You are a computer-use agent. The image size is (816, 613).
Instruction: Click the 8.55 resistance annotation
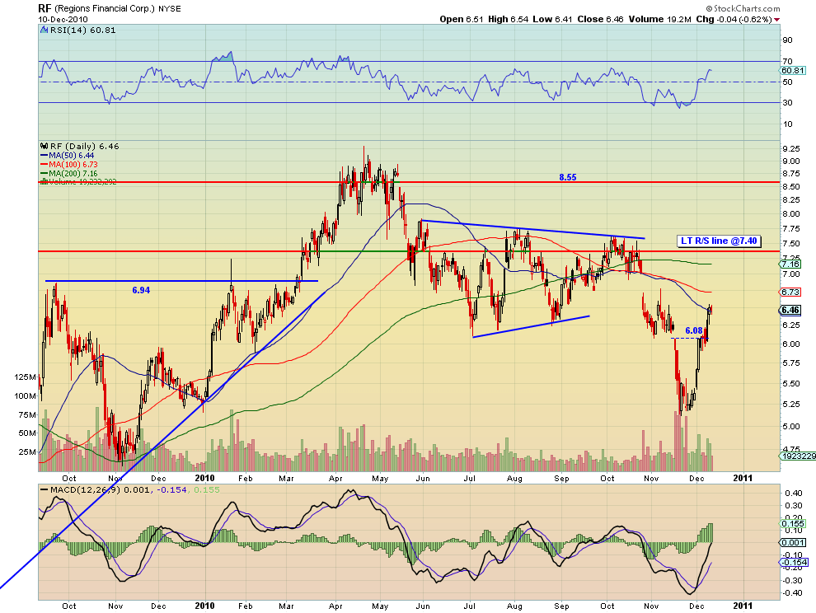[568, 177]
